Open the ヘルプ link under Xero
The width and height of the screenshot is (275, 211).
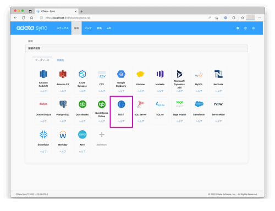[x=82, y=152]
